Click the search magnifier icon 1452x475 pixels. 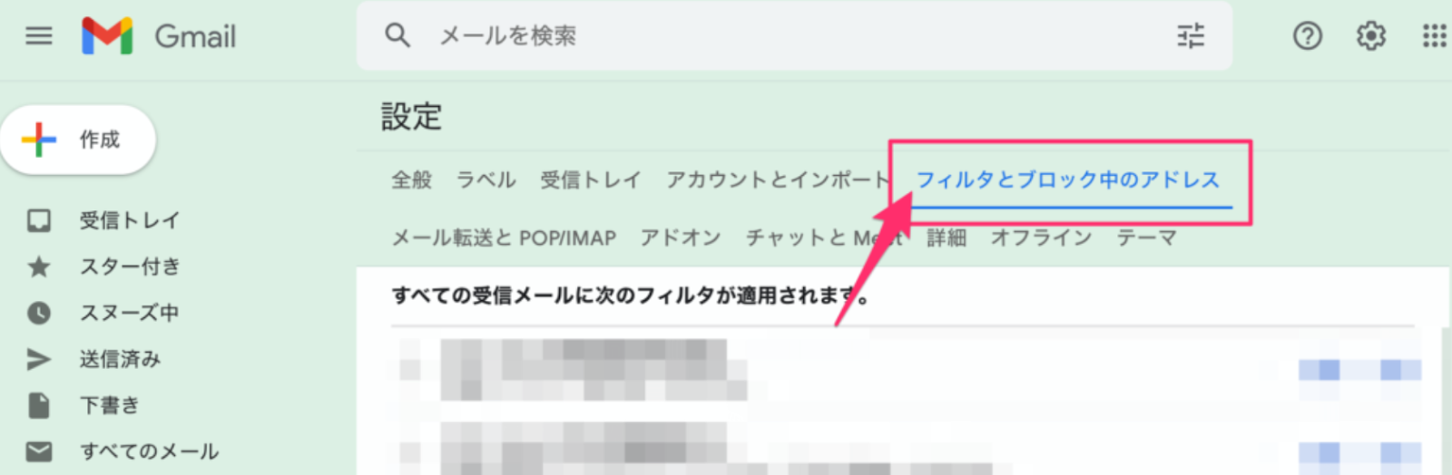click(x=397, y=36)
